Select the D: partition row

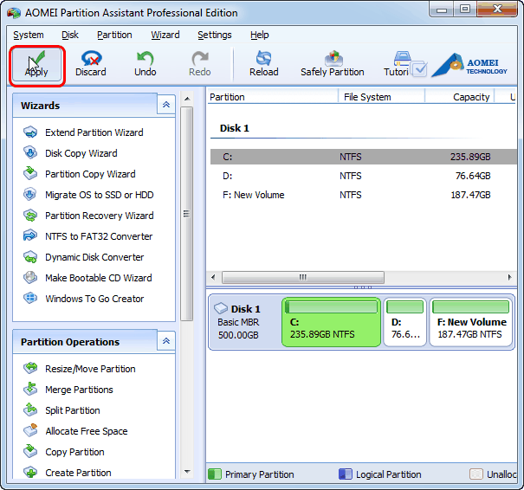(x=364, y=176)
